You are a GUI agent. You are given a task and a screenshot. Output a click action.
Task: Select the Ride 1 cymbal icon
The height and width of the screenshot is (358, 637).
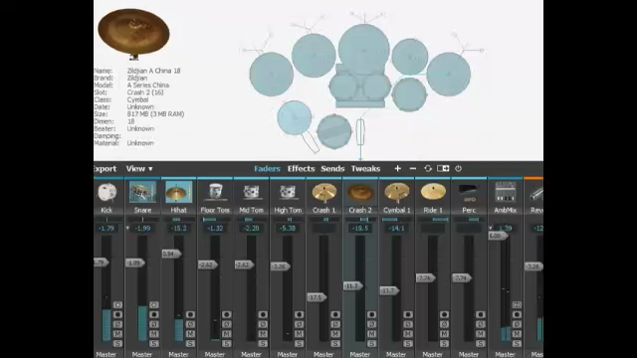tap(433, 192)
